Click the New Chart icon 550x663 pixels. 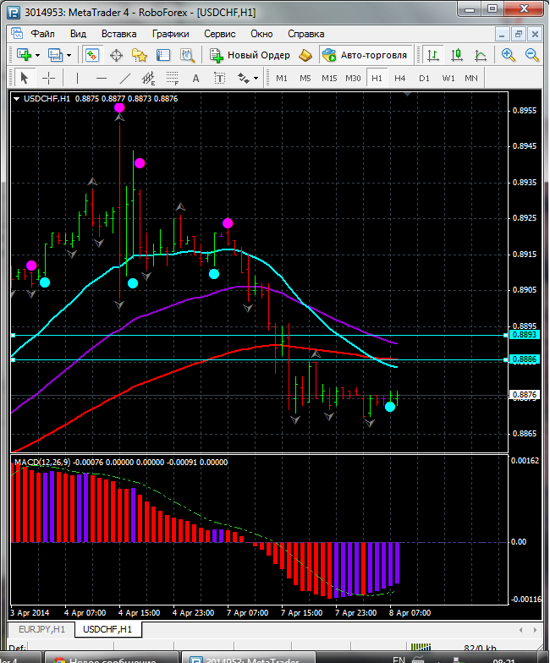tap(25, 55)
